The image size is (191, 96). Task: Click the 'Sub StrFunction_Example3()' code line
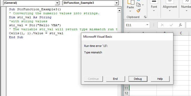[35, 9]
